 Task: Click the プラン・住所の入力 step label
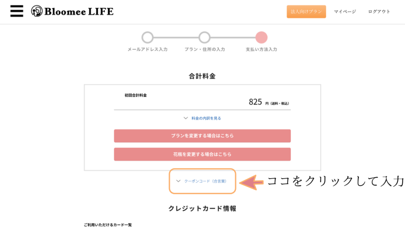click(204, 49)
